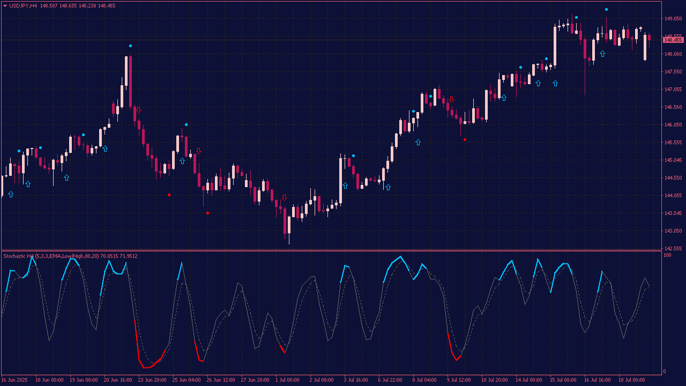686x386 pixels.
Task: Click the USDJPY,H4 chart title text
Action: 25,6
